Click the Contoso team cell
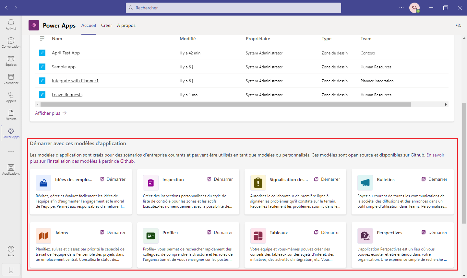This screenshot has width=467, height=278. [368, 53]
